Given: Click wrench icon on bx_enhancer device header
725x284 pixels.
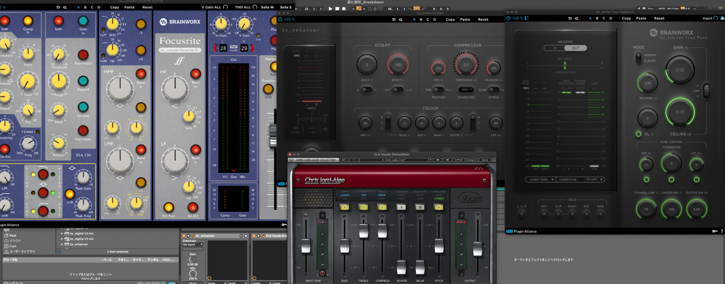Looking at the screenshot, I should pos(193,236).
